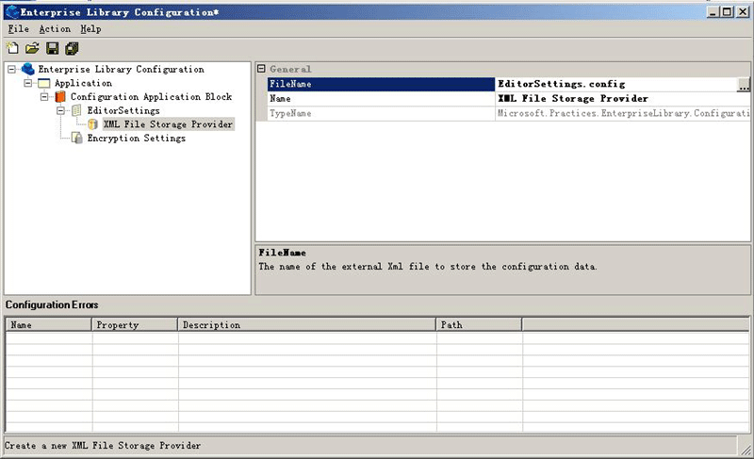Open the Help menu
Screen dimensions: 754x459
point(90,29)
